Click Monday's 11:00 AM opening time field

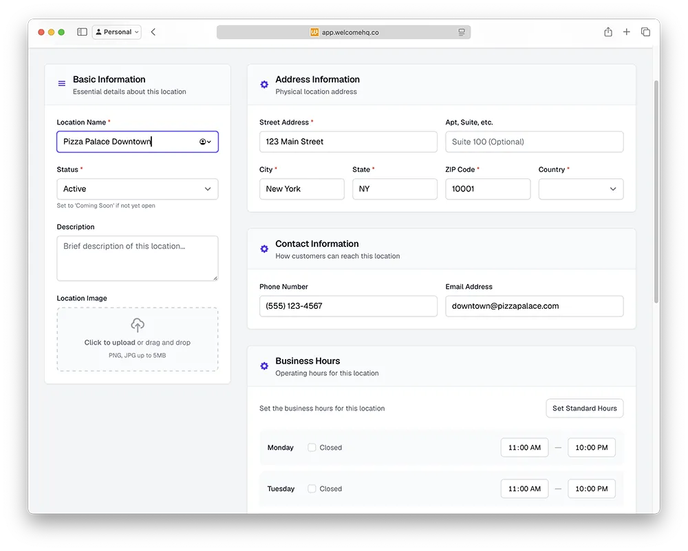click(x=524, y=447)
